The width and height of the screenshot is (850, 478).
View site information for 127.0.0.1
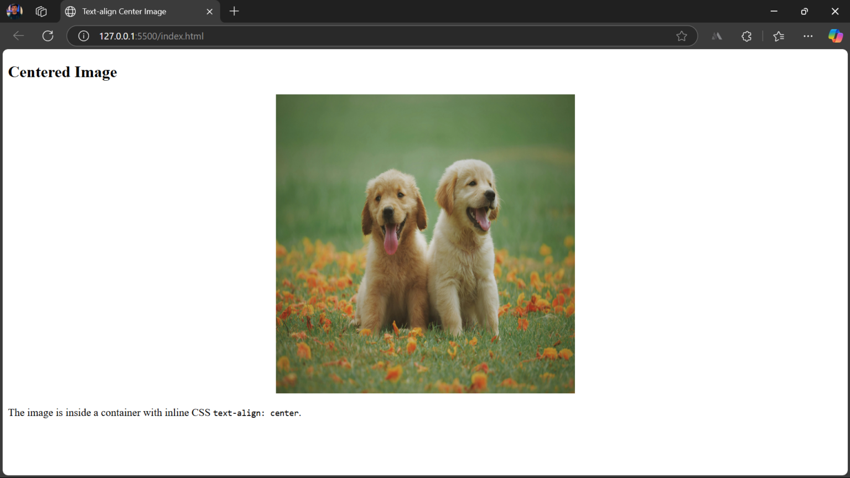point(83,36)
